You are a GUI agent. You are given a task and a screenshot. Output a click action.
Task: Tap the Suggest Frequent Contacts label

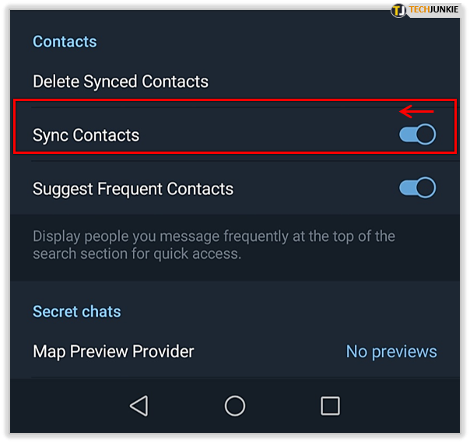point(133,189)
